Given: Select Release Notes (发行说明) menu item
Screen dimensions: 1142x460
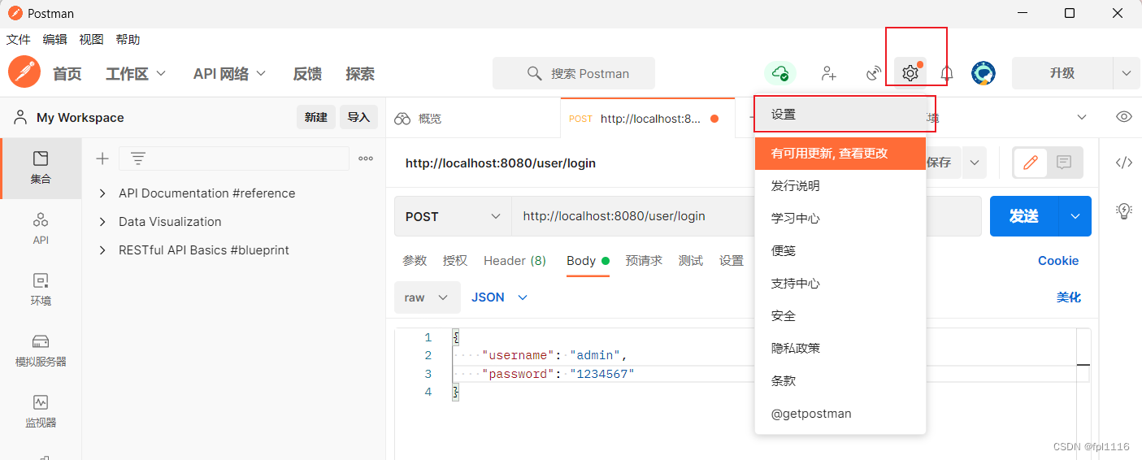Looking at the screenshot, I should point(840,186).
